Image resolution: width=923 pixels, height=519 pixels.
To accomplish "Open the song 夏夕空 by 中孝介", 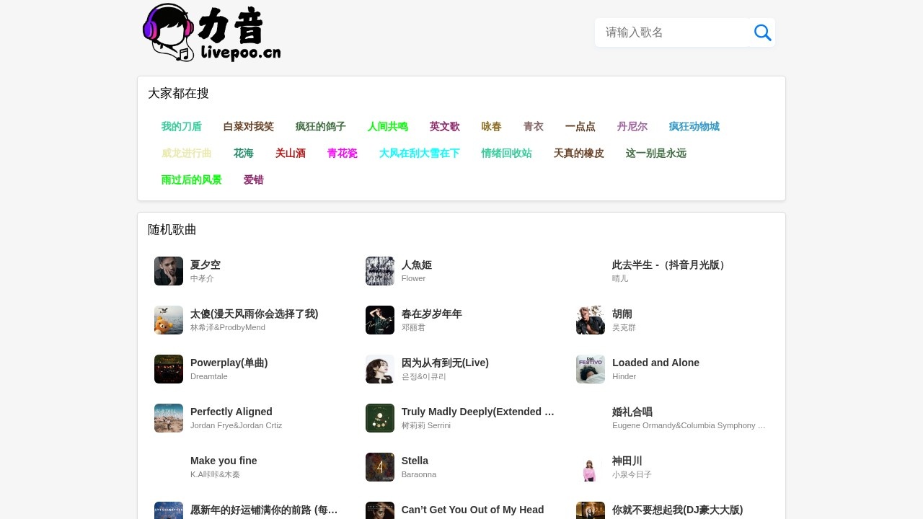I will (x=205, y=265).
